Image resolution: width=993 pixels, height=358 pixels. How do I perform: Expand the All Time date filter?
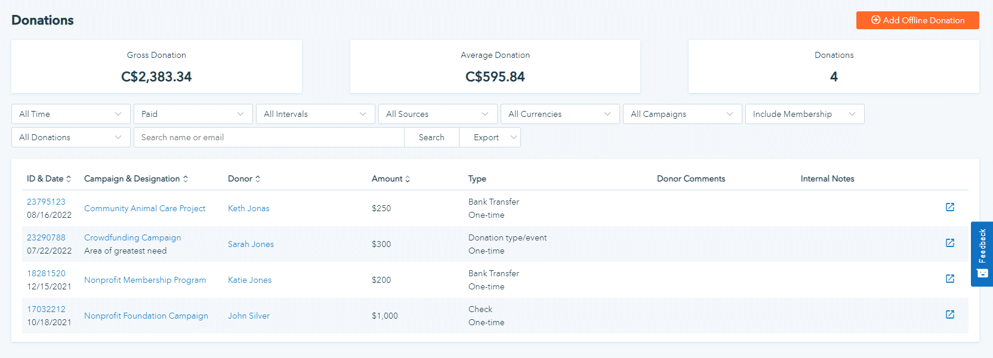point(70,114)
